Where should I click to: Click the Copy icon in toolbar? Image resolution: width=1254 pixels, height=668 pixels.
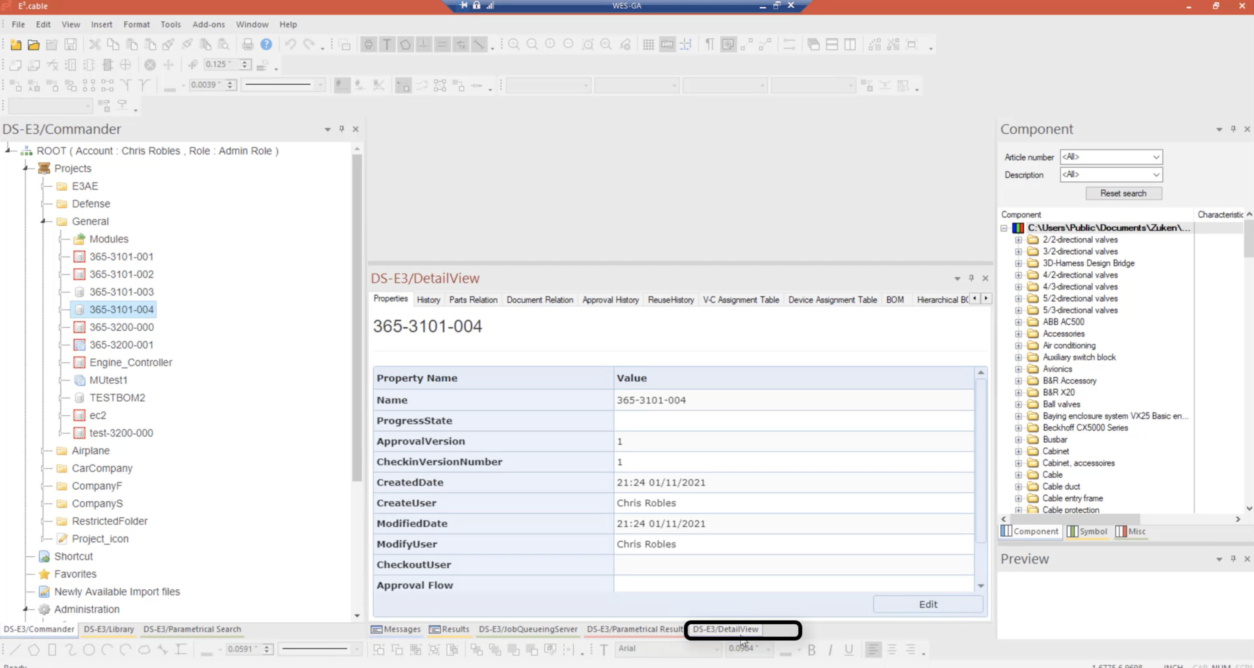click(113, 45)
